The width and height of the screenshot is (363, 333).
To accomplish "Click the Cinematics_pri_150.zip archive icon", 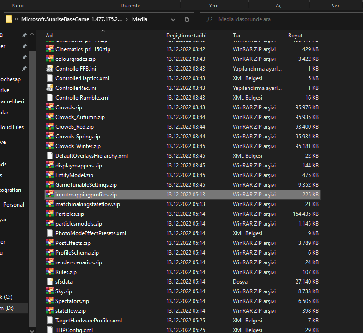I will pos(50,49).
